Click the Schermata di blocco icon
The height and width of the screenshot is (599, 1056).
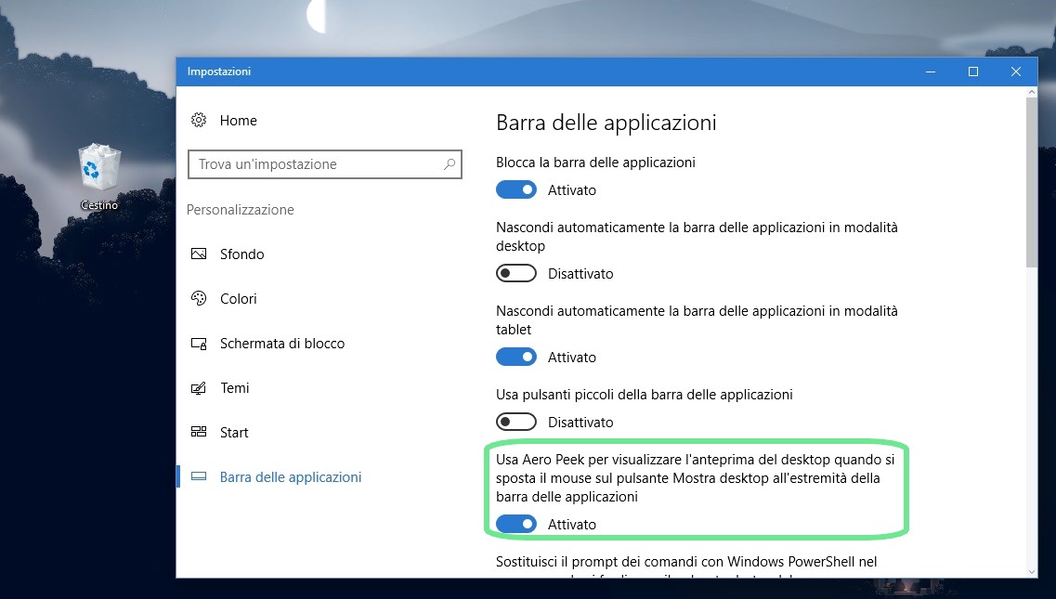pos(199,344)
